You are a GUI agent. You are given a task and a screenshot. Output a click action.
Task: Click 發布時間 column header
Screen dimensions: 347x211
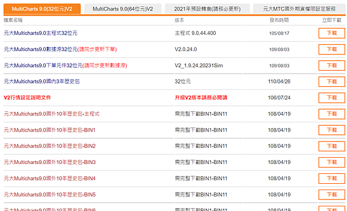[x=279, y=20]
